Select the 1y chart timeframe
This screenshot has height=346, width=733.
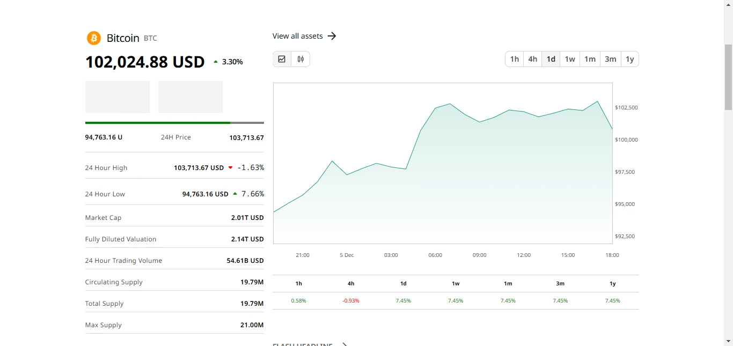tap(630, 59)
